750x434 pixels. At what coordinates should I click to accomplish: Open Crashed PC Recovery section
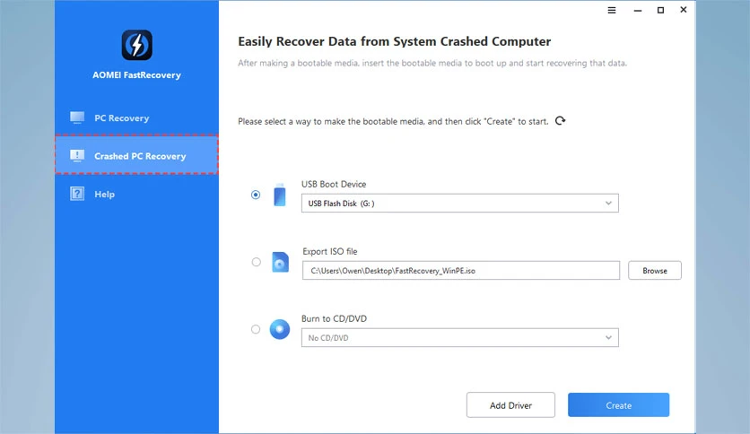point(136,155)
